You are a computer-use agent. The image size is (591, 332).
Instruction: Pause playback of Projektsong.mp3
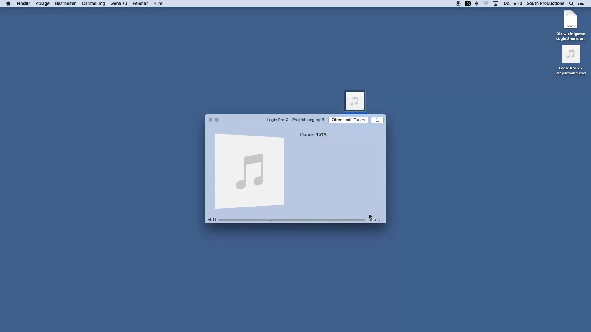pyautogui.click(x=215, y=220)
